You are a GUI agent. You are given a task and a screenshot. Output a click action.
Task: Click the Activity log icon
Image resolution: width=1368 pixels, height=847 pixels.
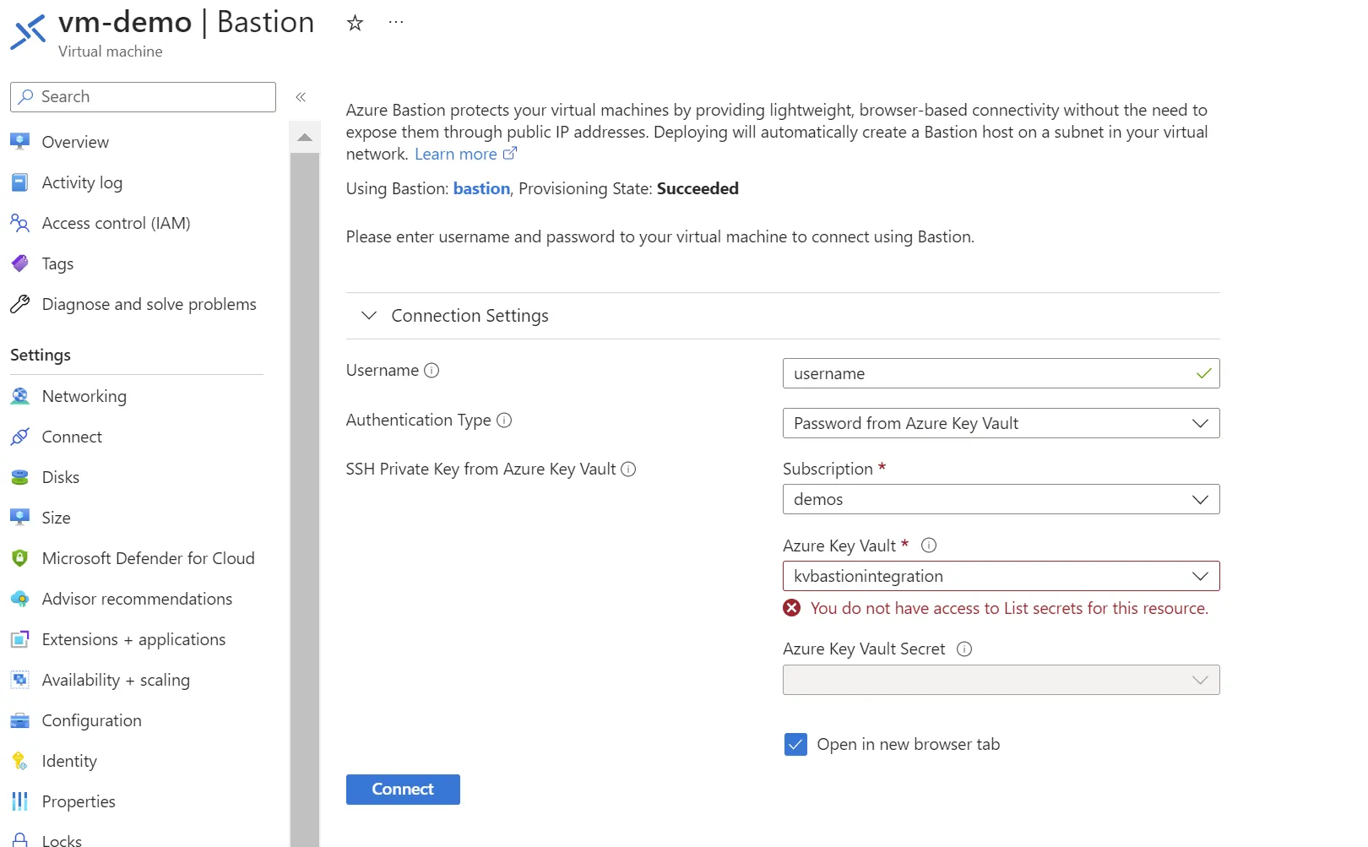click(x=19, y=182)
